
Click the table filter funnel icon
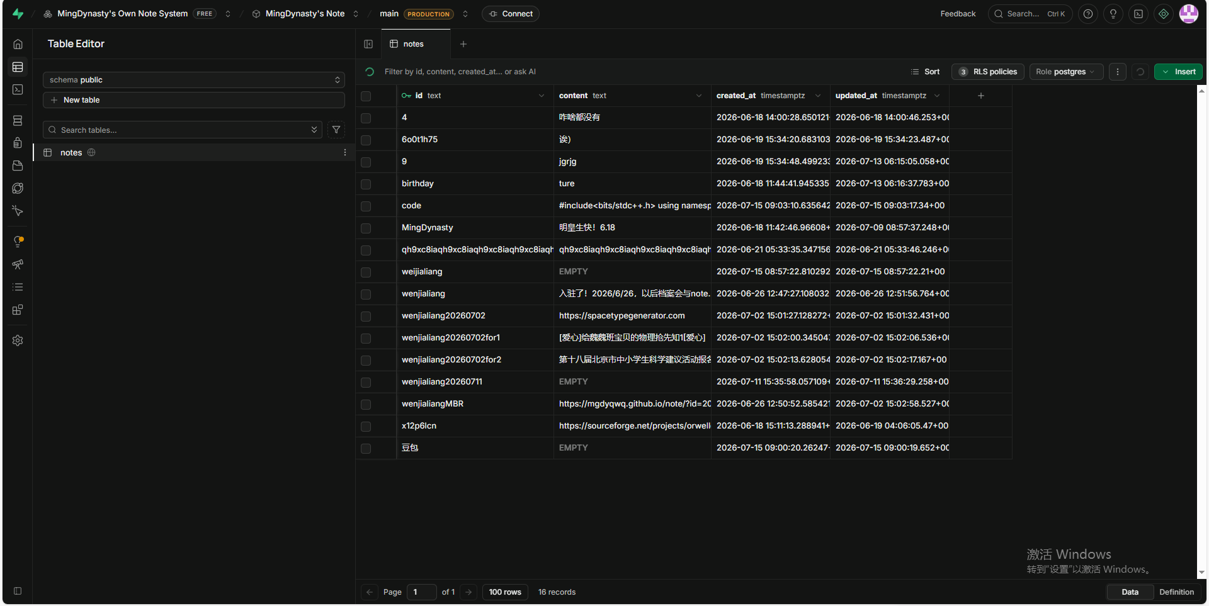tap(336, 130)
